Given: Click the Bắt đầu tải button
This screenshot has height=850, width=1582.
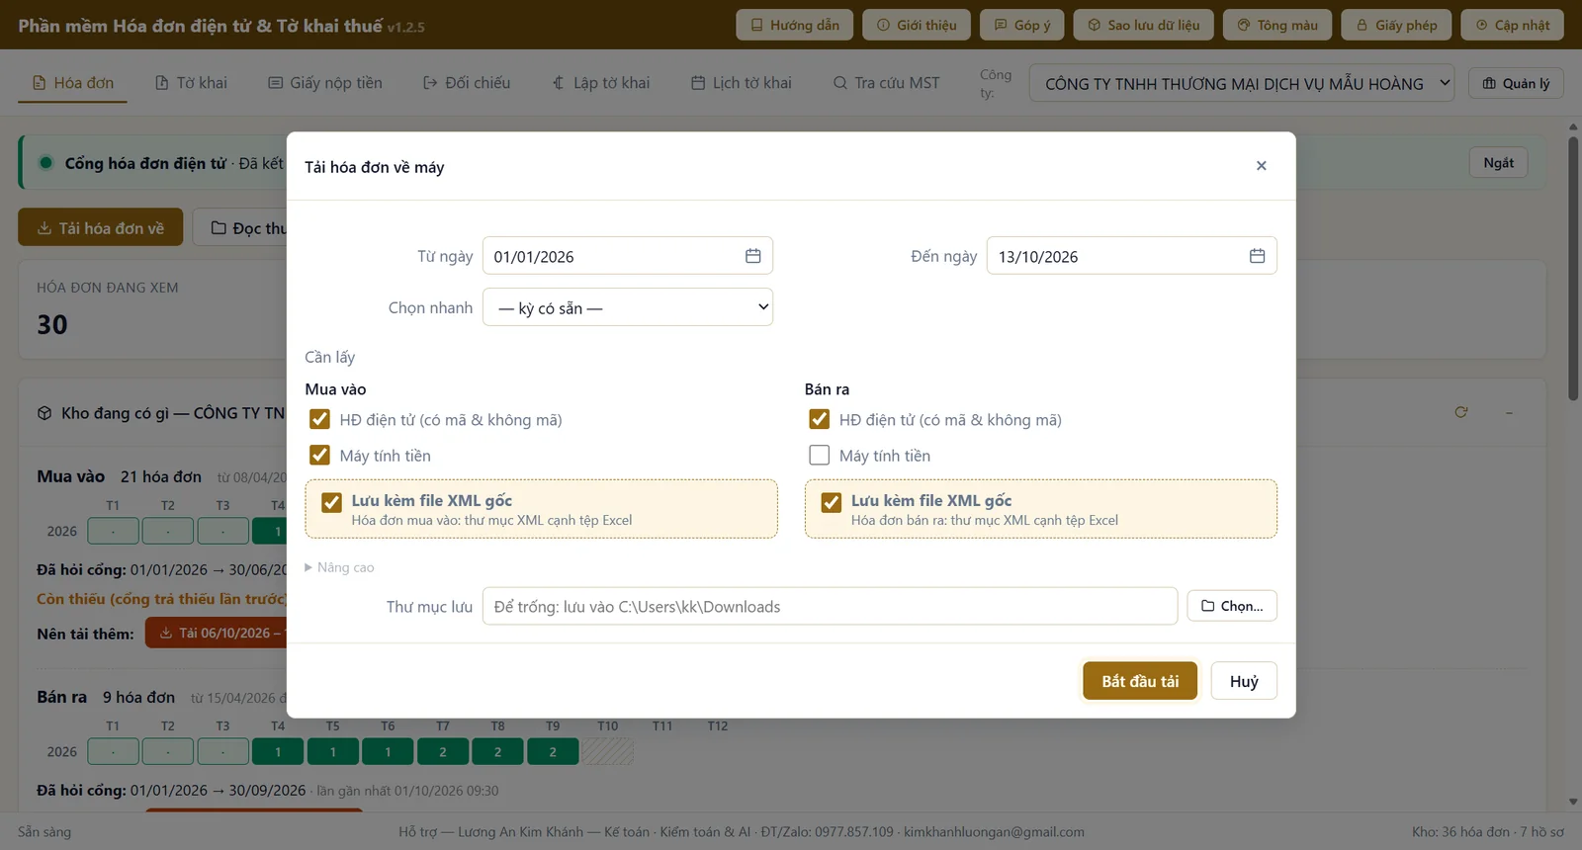Looking at the screenshot, I should click(x=1140, y=681).
